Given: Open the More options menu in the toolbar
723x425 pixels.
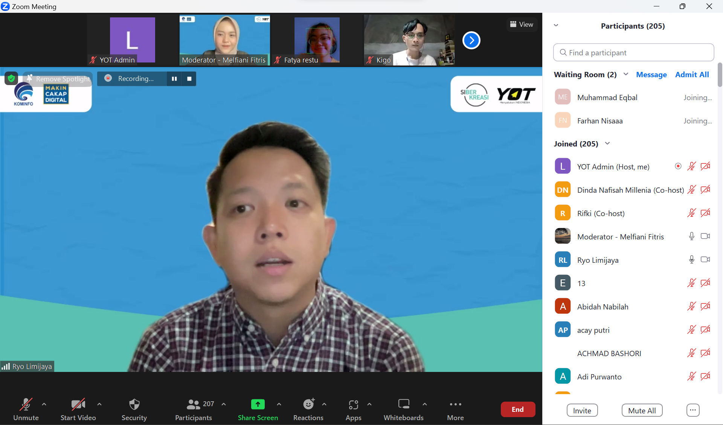Looking at the screenshot, I should pos(455,405).
